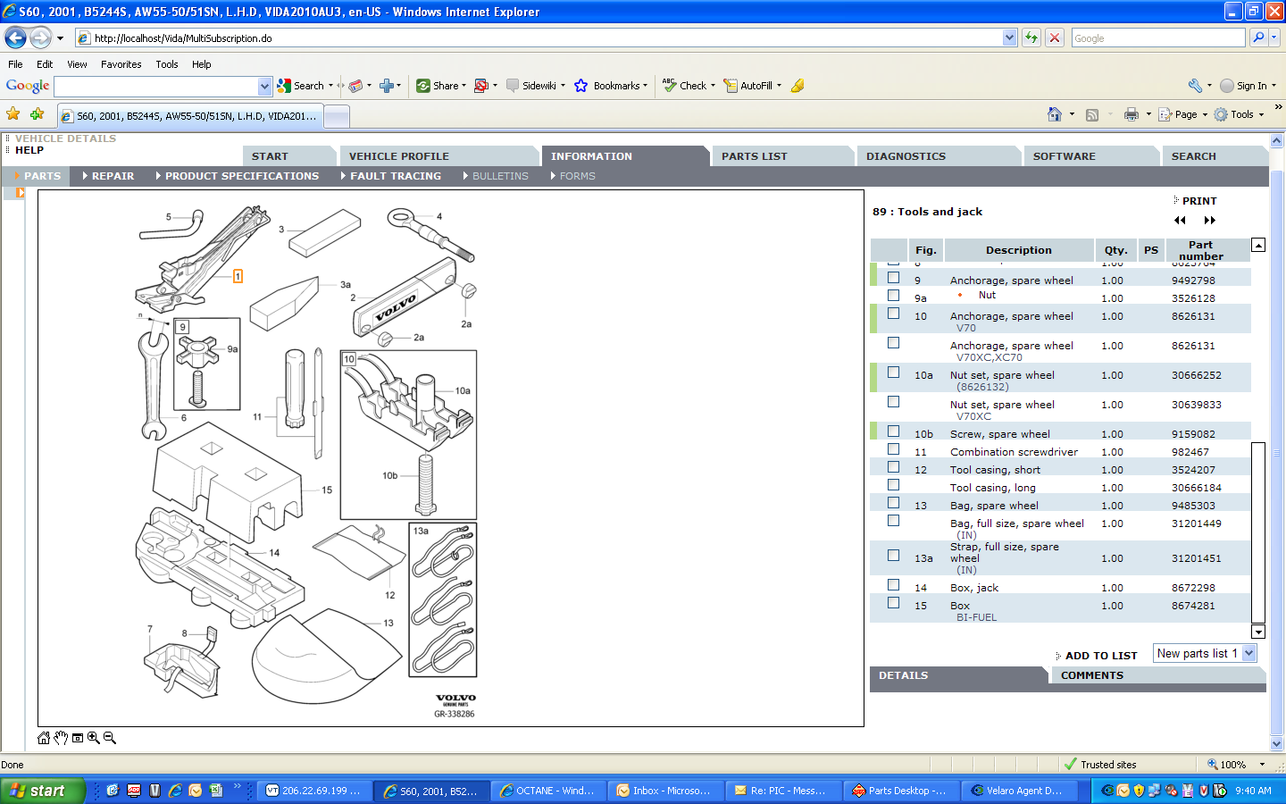Click the home icon below the diagram
The width and height of the screenshot is (1286, 804).
pyautogui.click(x=44, y=738)
